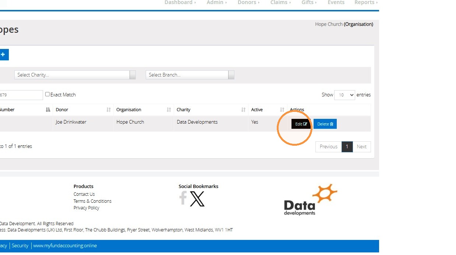456x255 pixels.
Task: Sort by the Charity column
Action: coord(211,110)
